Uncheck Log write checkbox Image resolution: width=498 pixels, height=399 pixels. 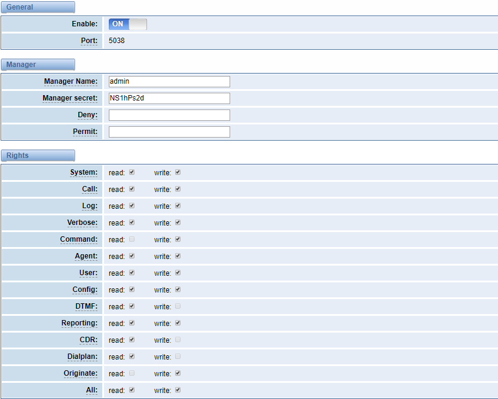(x=178, y=206)
